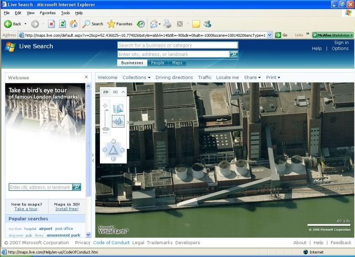Image resolution: width=355 pixels, height=257 pixels.
Task: Open the Print dropdown menu
Action: 273,77
